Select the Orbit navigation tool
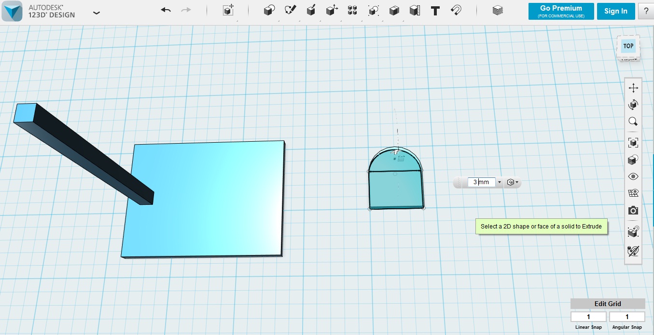The height and width of the screenshot is (335, 654). 633,104
